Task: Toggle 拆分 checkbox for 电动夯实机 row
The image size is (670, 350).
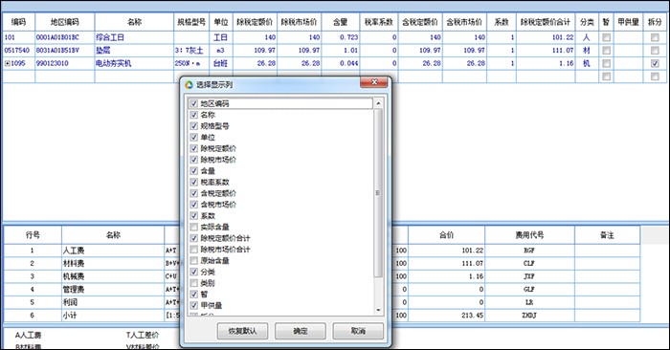Action: click(654, 63)
